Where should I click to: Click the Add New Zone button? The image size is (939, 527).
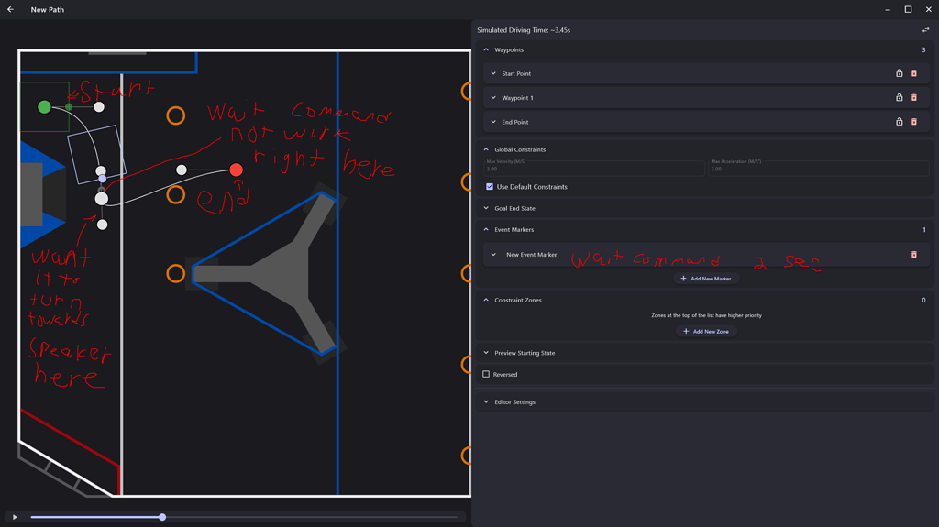(706, 332)
